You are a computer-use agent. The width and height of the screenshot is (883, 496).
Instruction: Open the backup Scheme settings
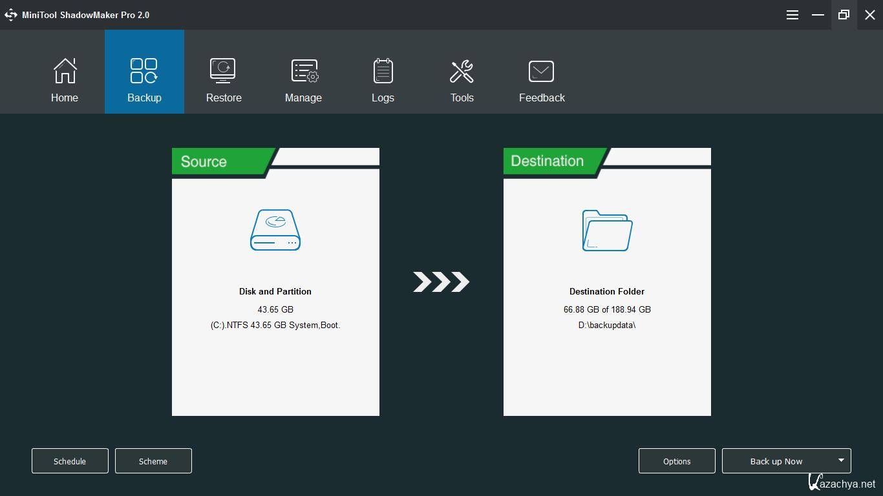point(153,461)
